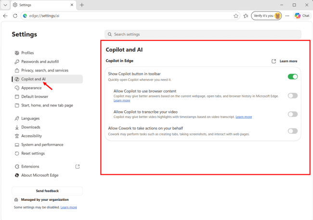313x220 pixels.
Task: Open a new tab with plus
Action: [82, 5]
